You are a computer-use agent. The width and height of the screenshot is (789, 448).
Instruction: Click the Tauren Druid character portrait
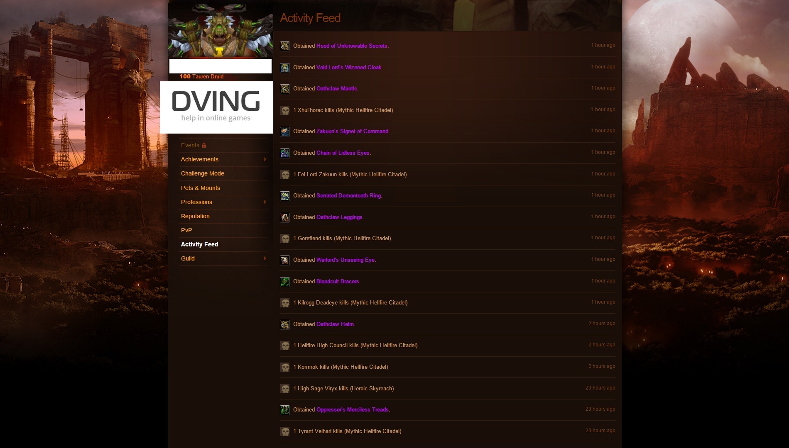pos(221,31)
